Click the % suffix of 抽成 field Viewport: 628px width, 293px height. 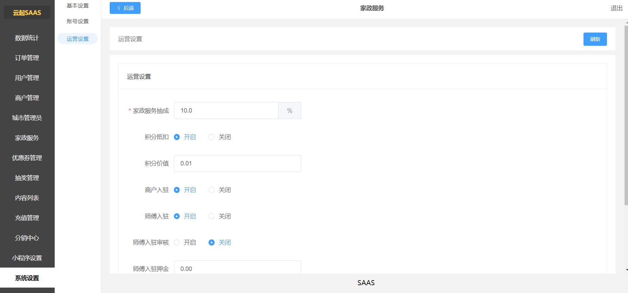click(x=290, y=111)
